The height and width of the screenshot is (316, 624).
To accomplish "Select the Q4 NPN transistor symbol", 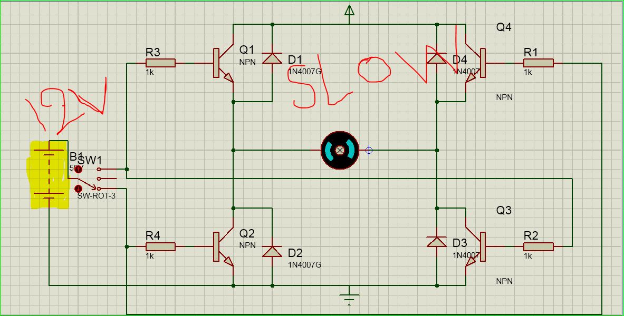I will click(476, 63).
